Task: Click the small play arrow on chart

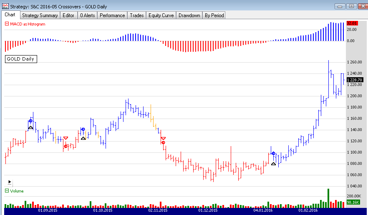Action: (x=10, y=182)
